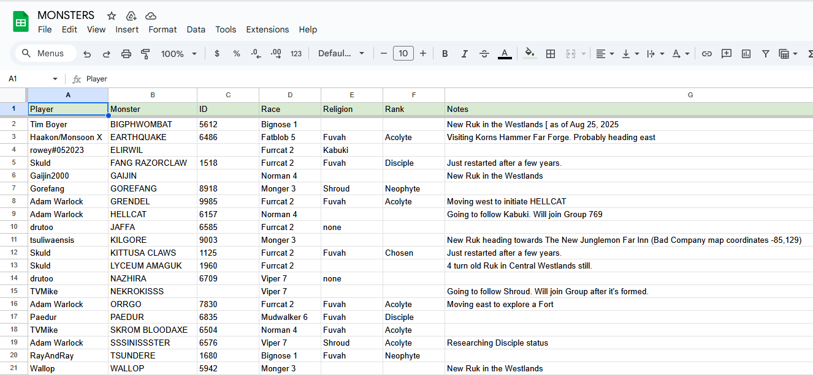813x375 pixels.
Task: Open the fill color picker
Action: click(x=530, y=54)
